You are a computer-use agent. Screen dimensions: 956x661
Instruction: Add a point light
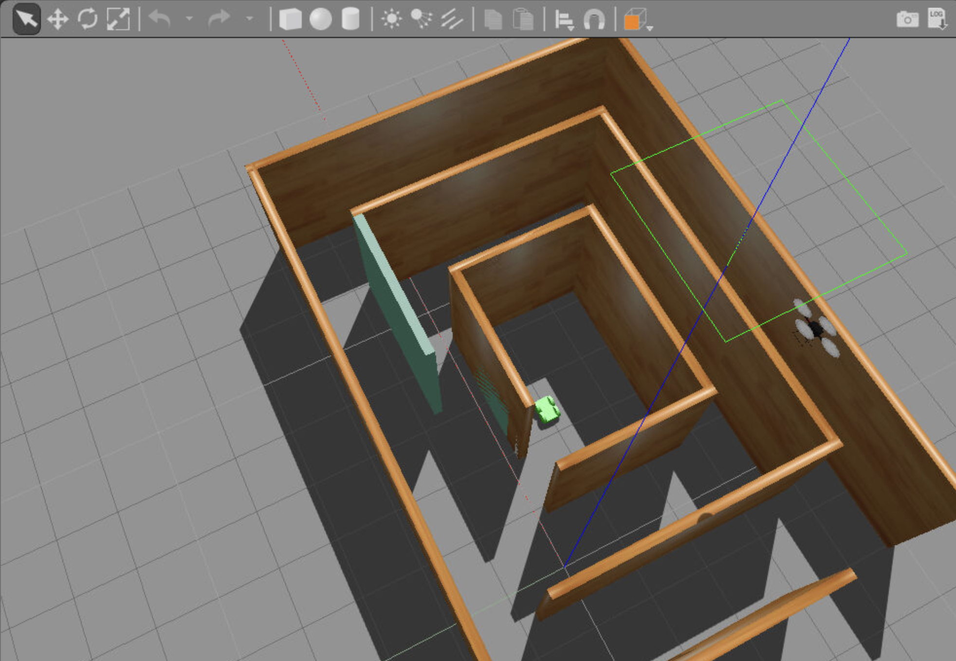pyautogui.click(x=391, y=19)
